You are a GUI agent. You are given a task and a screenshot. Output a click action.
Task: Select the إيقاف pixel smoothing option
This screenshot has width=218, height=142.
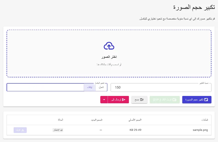(x=90, y=87)
